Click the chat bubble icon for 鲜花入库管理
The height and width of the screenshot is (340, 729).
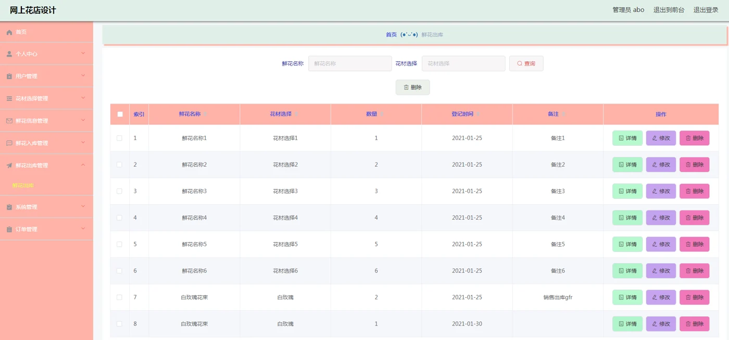tap(9, 143)
